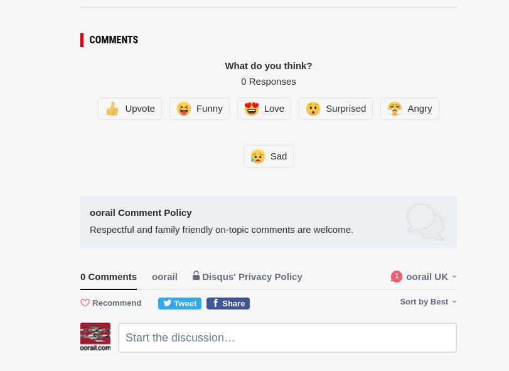The height and width of the screenshot is (371, 509).
Task: Click the Start the discussion field
Action: coord(287,338)
